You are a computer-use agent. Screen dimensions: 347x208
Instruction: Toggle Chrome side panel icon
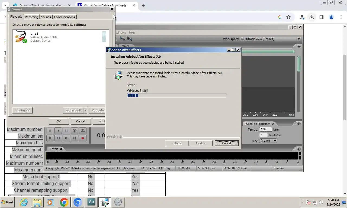pyautogui.click(x=322, y=17)
